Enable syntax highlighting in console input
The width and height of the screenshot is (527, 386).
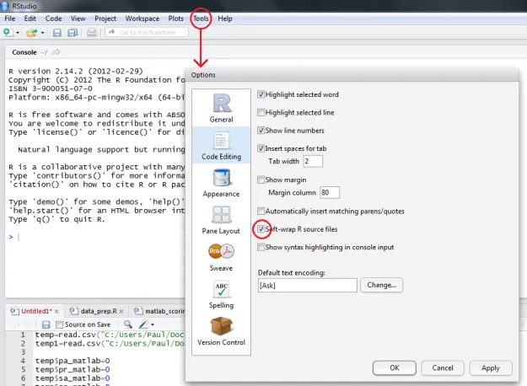[x=261, y=247]
